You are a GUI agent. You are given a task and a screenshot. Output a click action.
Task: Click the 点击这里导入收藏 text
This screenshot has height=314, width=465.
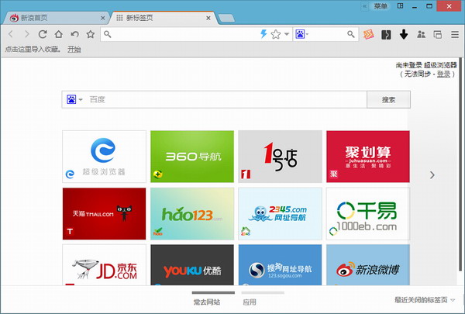[33, 50]
